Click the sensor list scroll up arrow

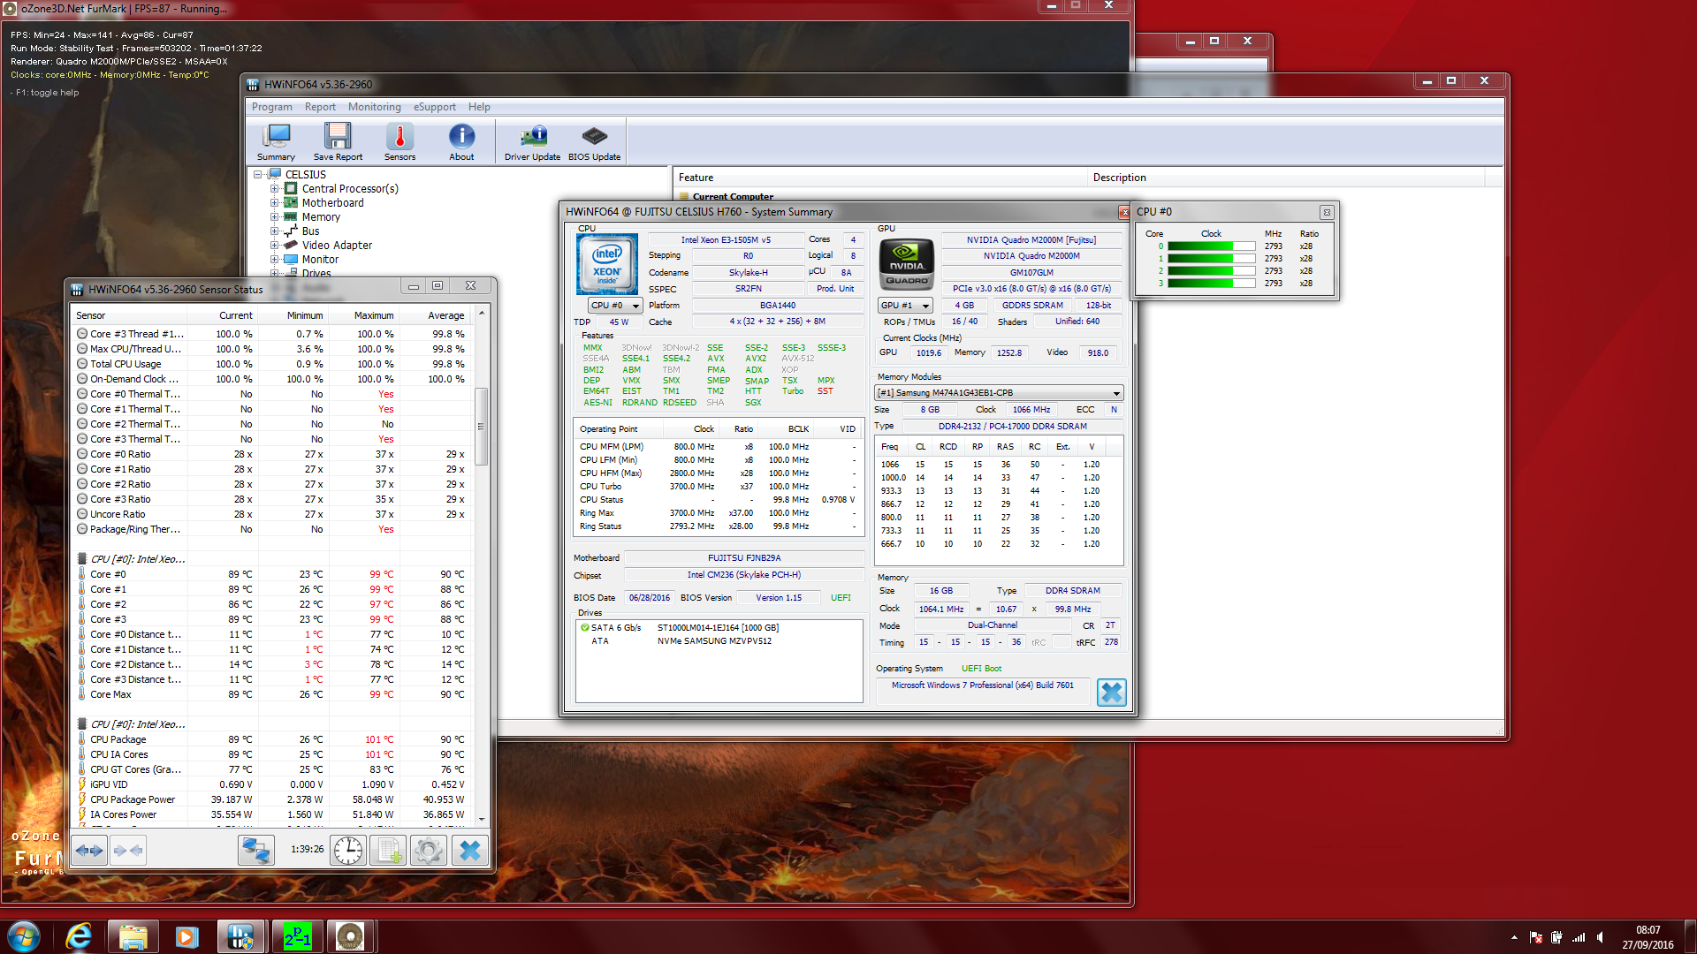(x=482, y=314)
